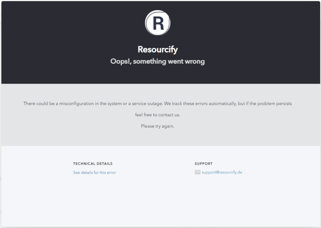Click the 'Oops!, something went wrong' heading

point(158,61)
